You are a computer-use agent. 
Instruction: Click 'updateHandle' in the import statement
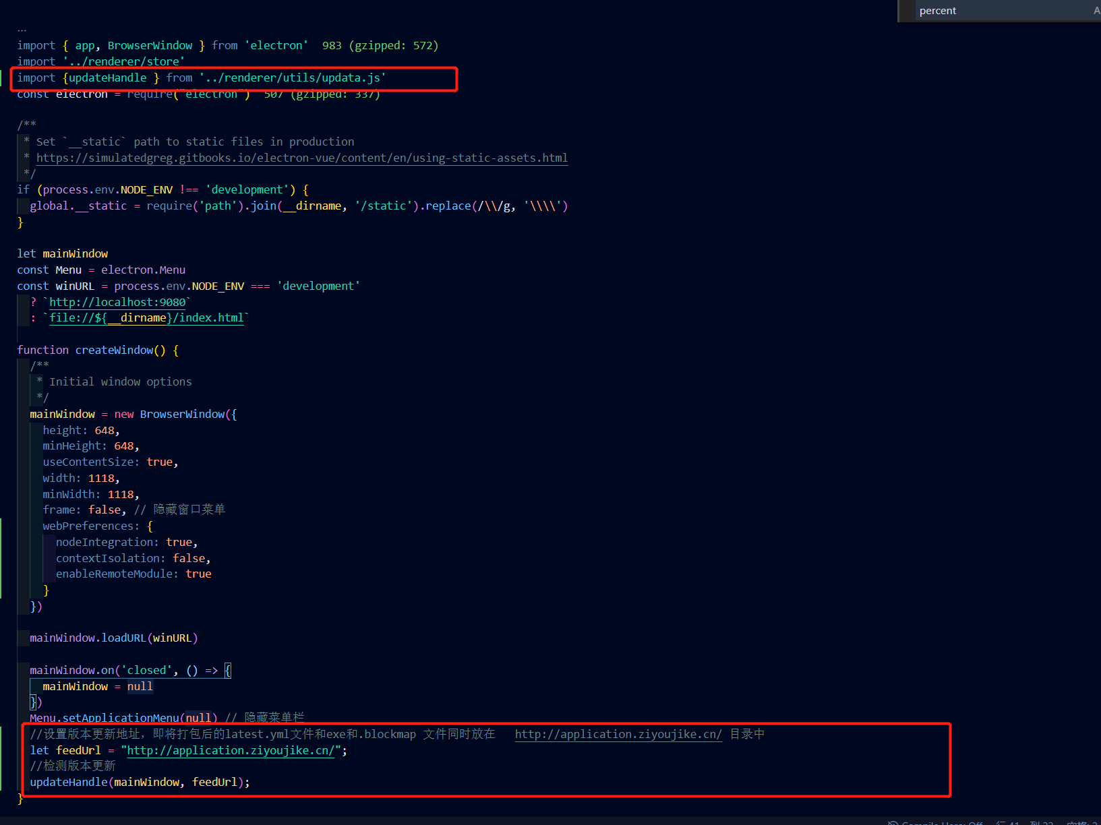[x=108, y=78]
